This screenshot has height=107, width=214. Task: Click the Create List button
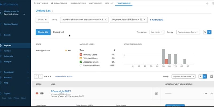tap(43, 32)
